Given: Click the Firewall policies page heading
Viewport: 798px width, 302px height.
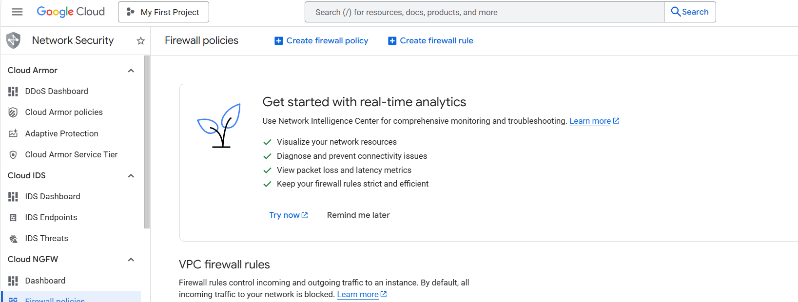Looking at the screenshot, I should 201,40.
